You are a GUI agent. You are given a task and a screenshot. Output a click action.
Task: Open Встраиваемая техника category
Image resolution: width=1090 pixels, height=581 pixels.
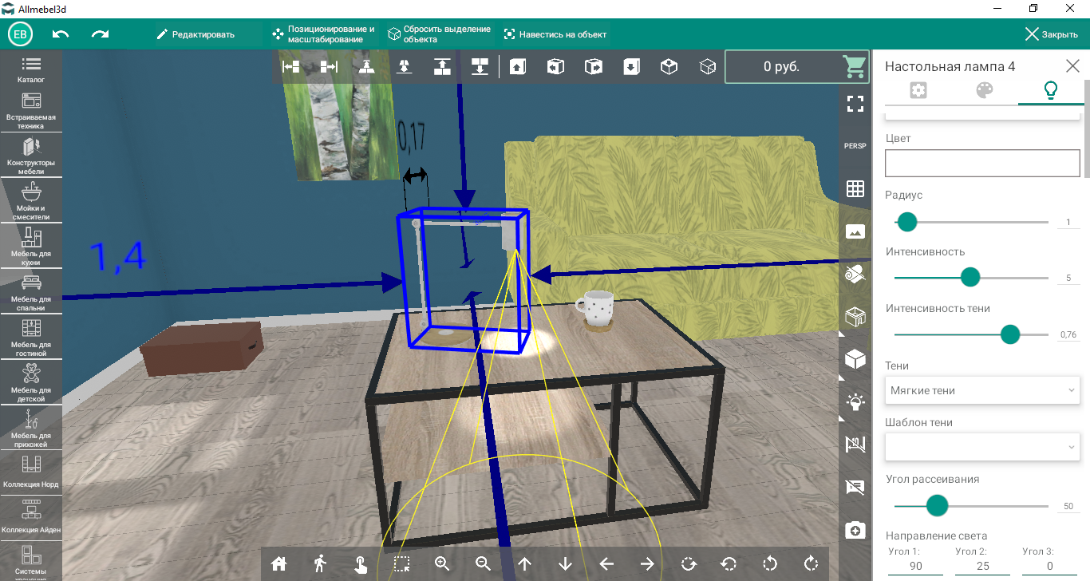(31, 111)
